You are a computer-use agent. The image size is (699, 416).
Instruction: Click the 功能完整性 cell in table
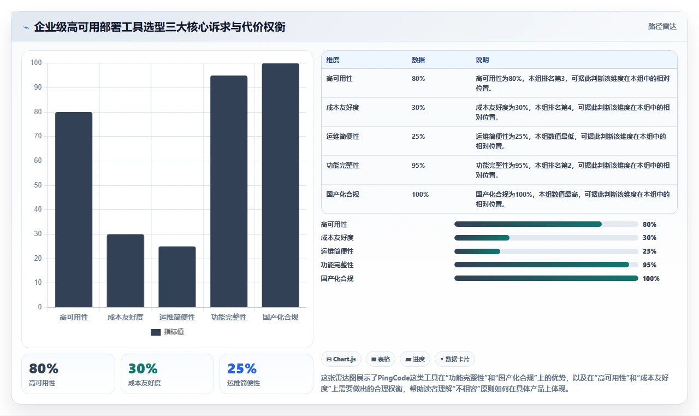tap(342, 166)
